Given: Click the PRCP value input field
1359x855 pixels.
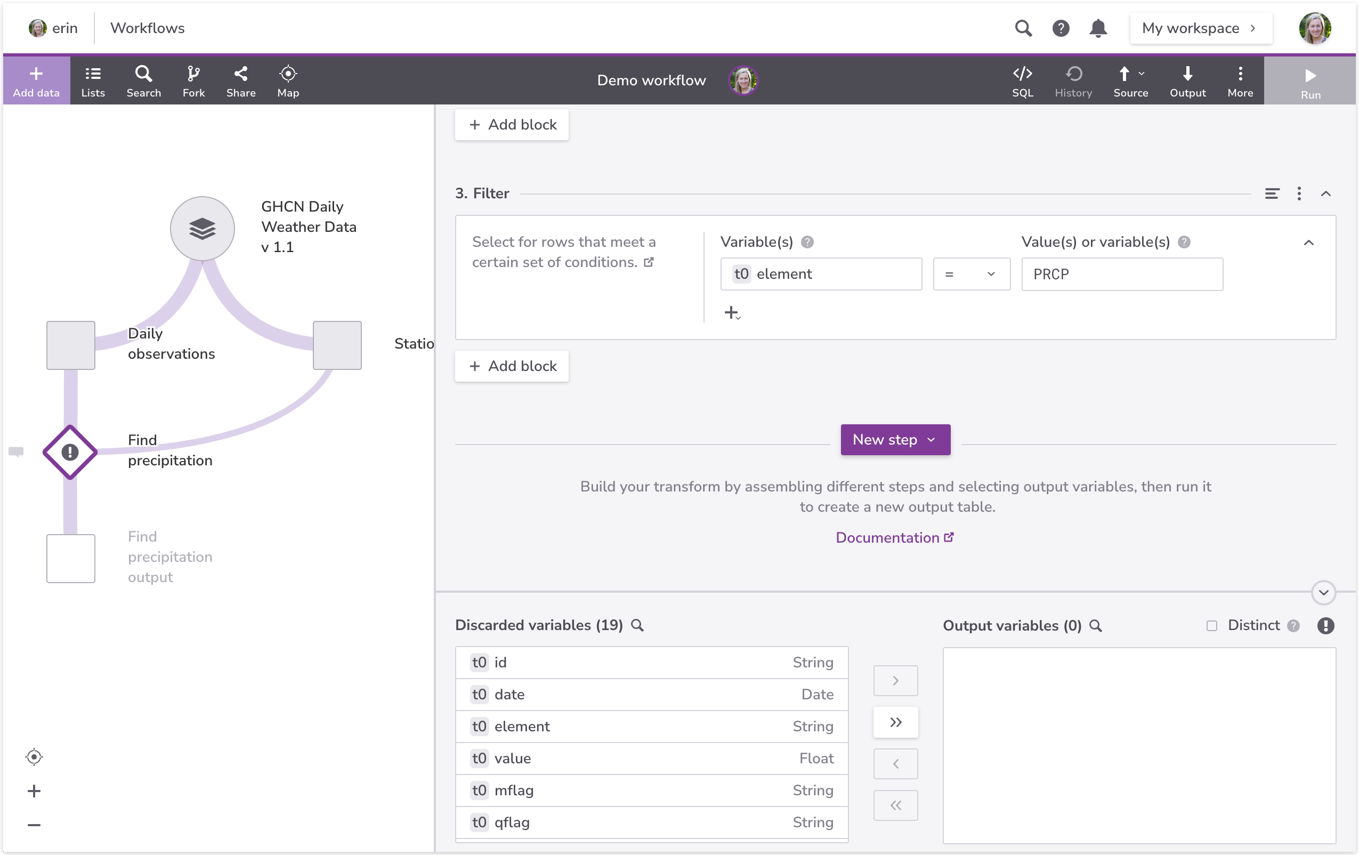Looking at the screenshot, I should click(1121, 275).
